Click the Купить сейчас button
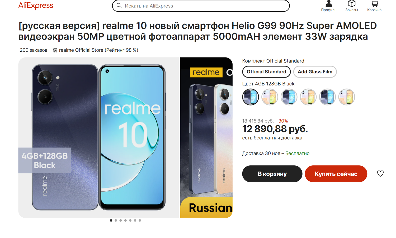Image resolution: width=396 pixels, height=238 pixels. pos(336,174)
